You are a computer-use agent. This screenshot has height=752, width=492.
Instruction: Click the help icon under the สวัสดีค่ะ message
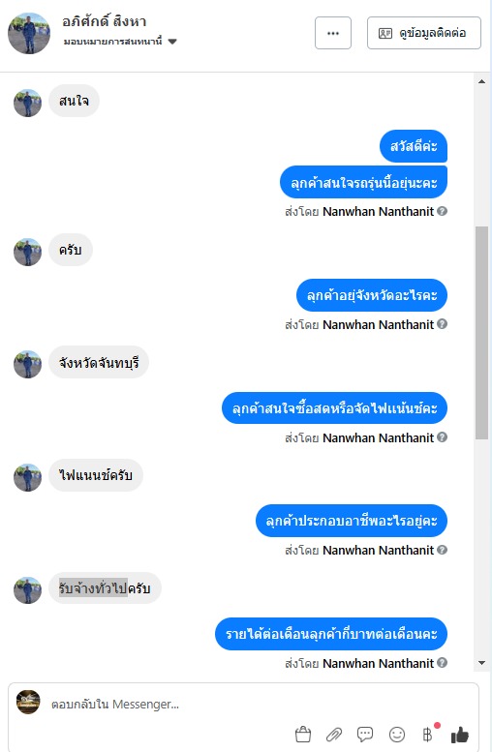coord(443,211)
